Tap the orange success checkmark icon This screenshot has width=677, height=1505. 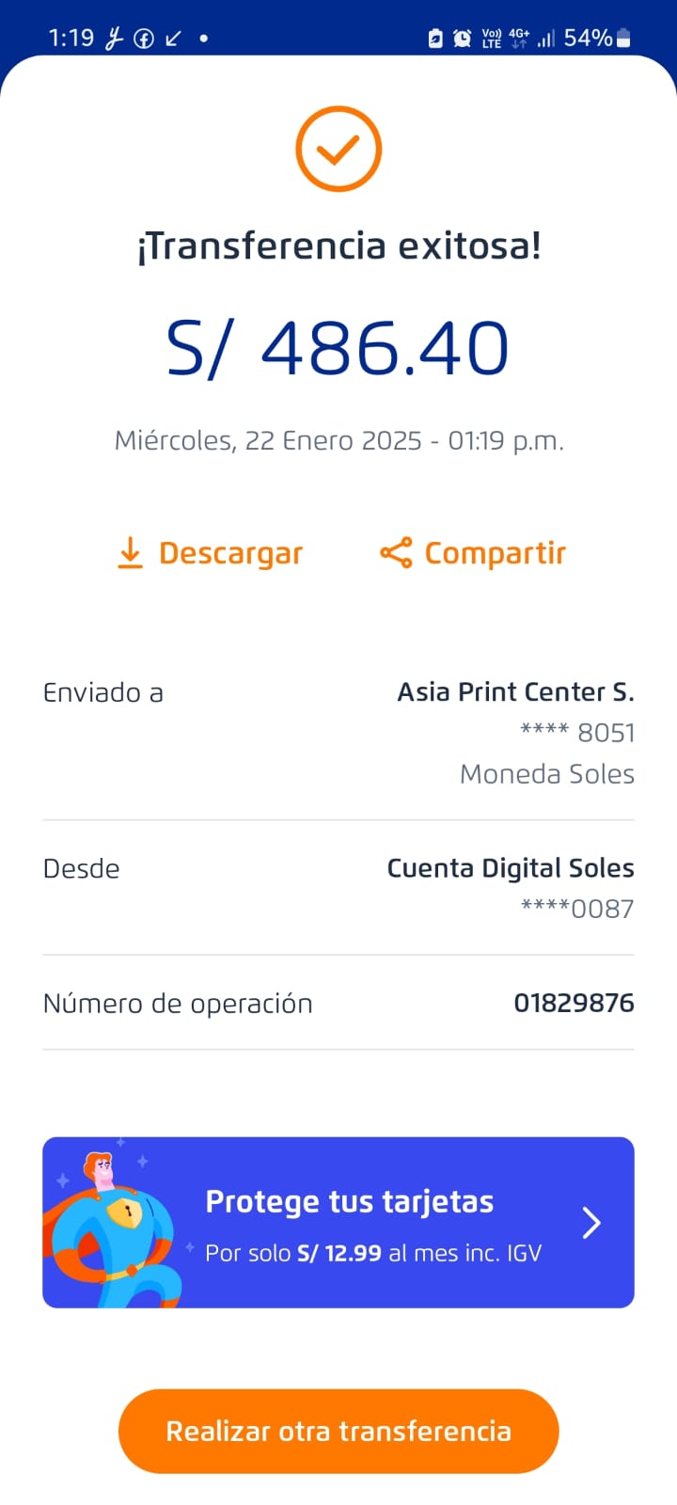pyautogui.click(x=338, y=150)
